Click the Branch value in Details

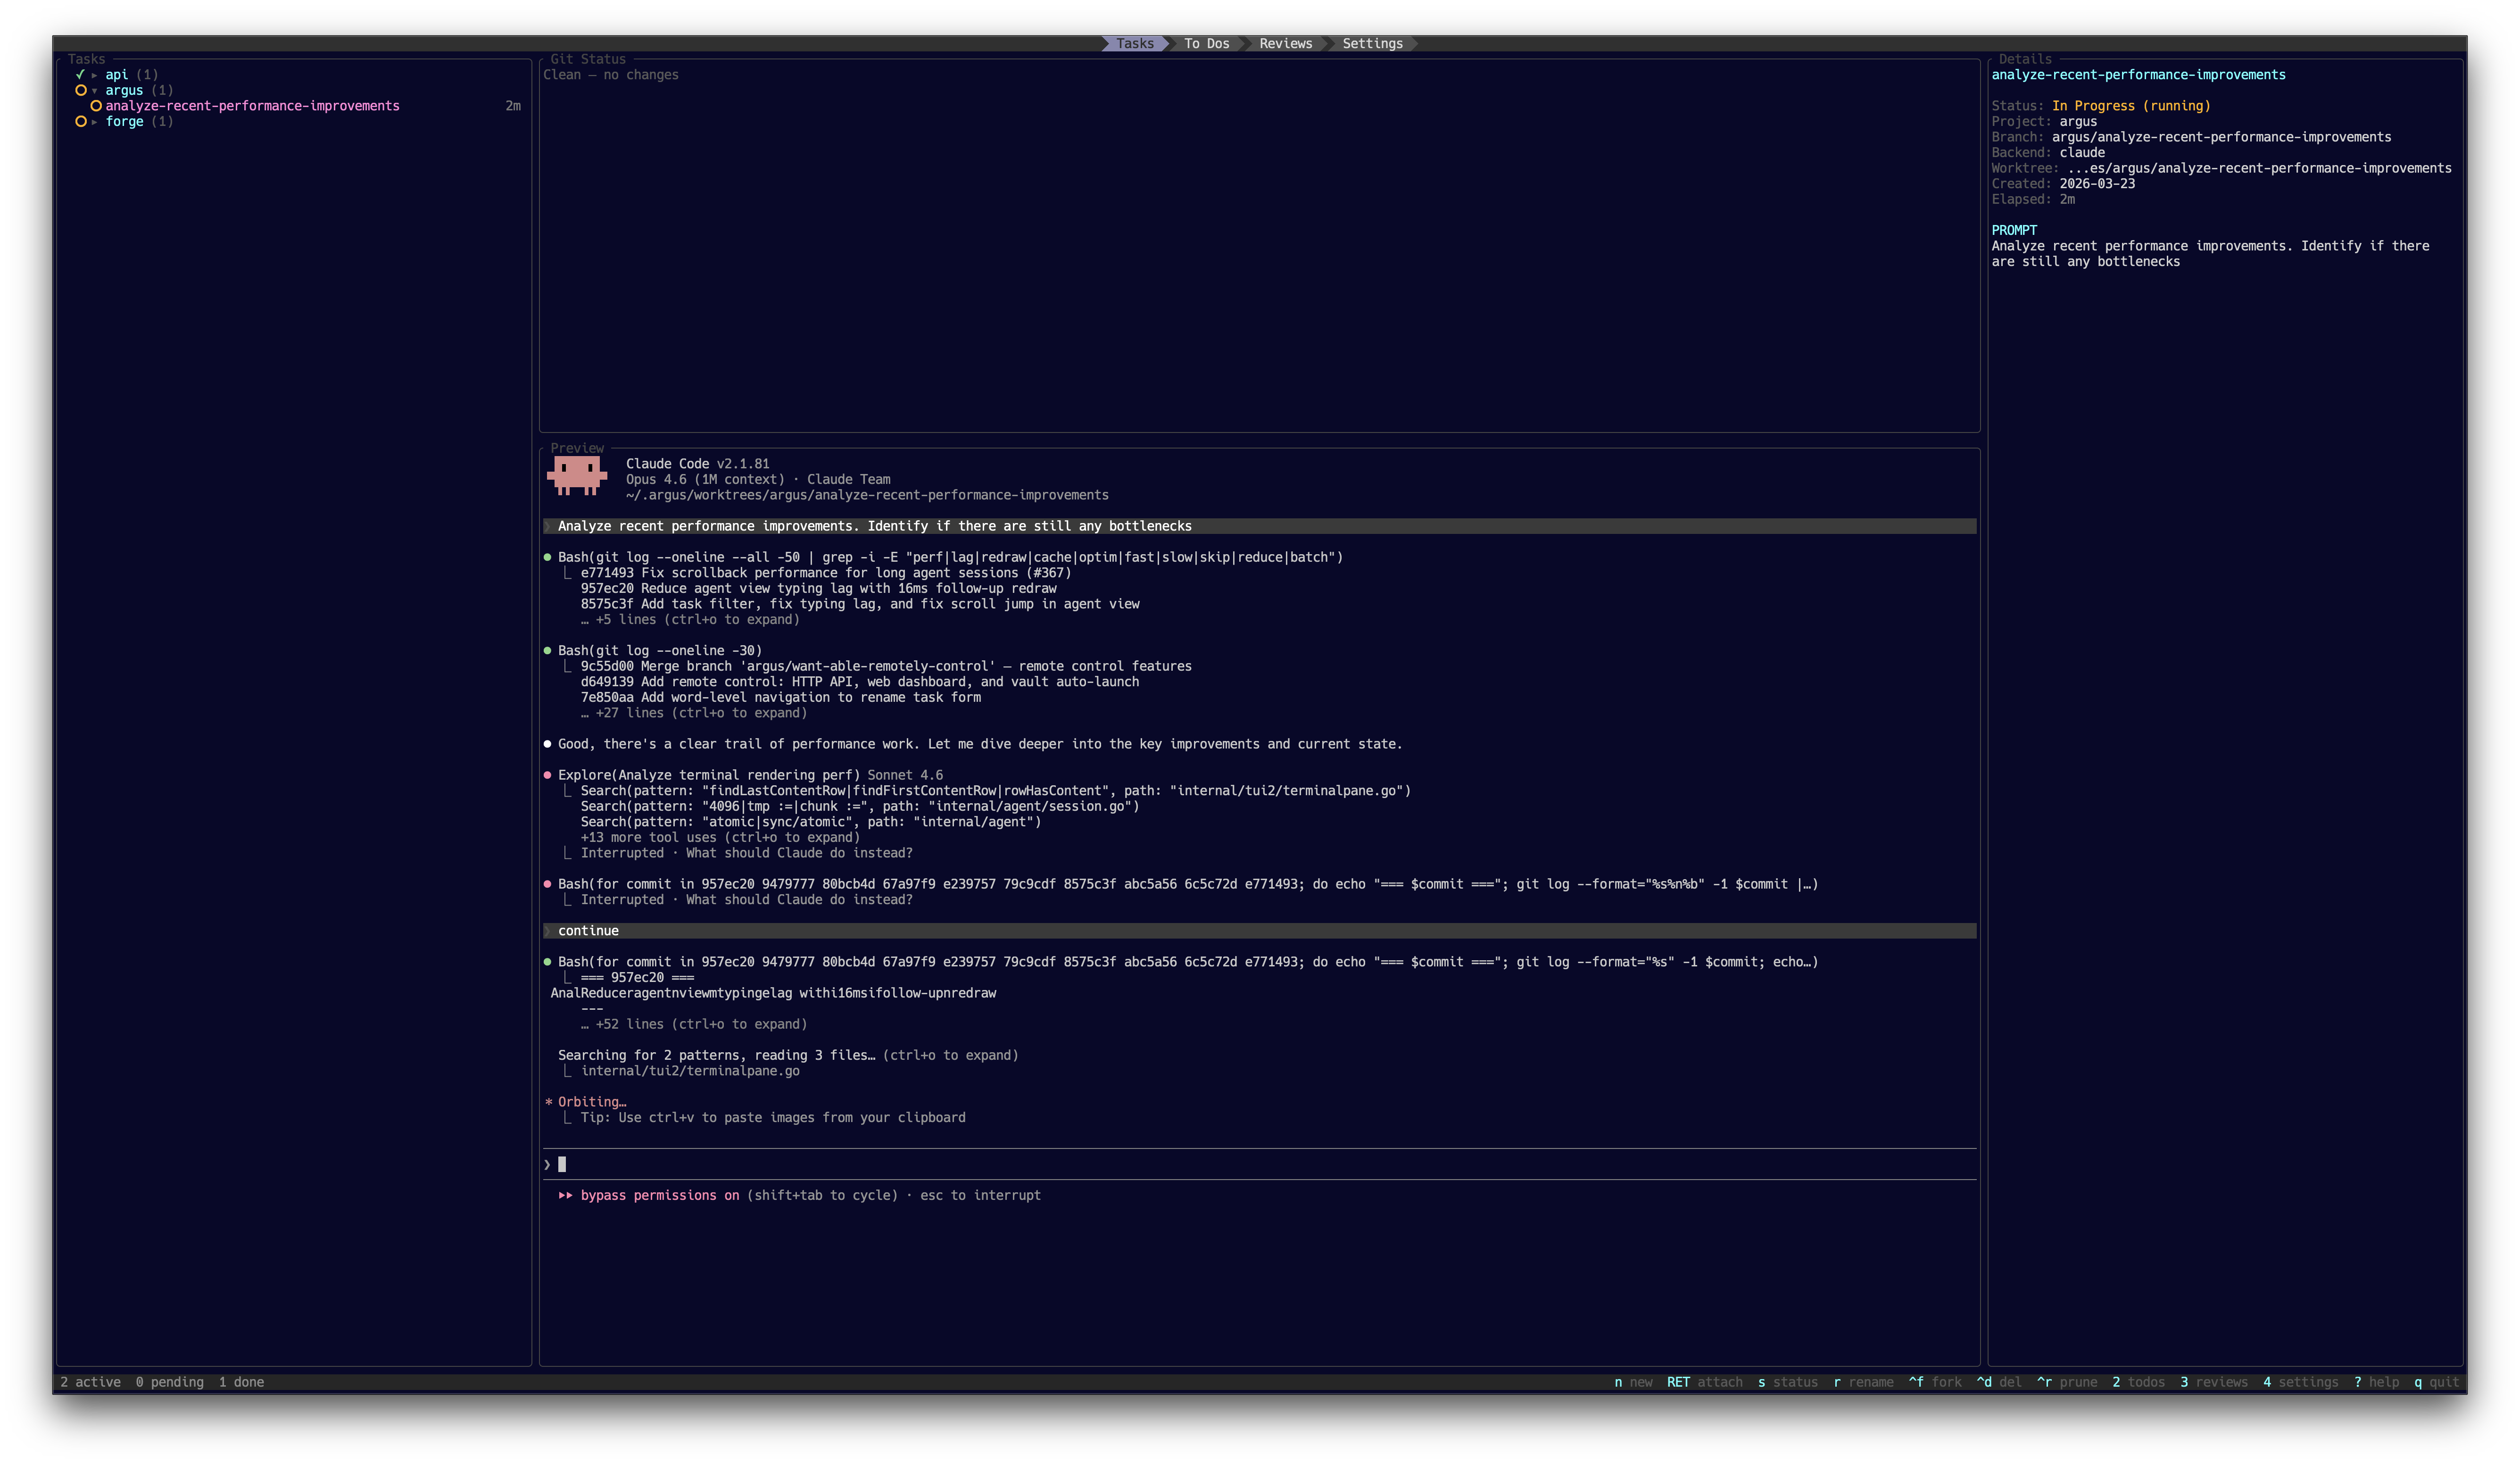(2221, 137)
